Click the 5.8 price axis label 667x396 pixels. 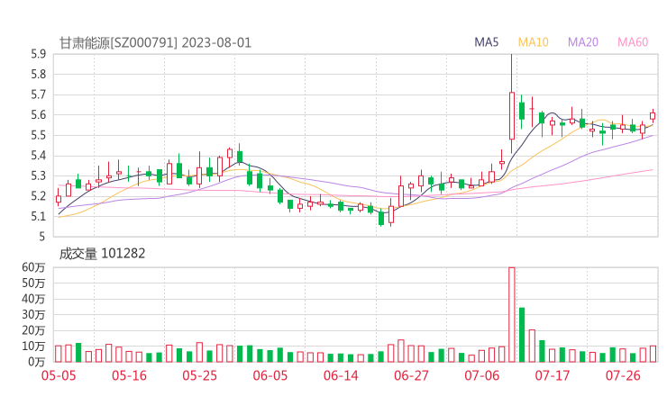pos(38,75)
